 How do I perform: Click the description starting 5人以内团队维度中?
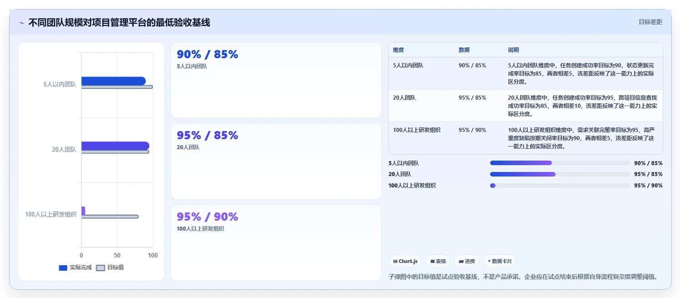click(582, 74)
